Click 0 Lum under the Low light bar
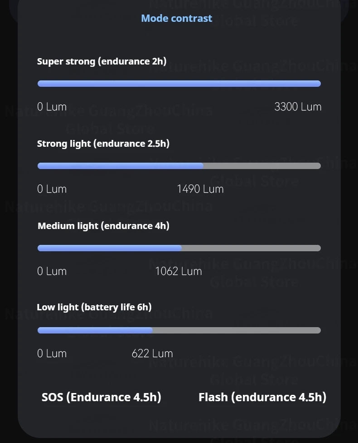 pos(52,353)
